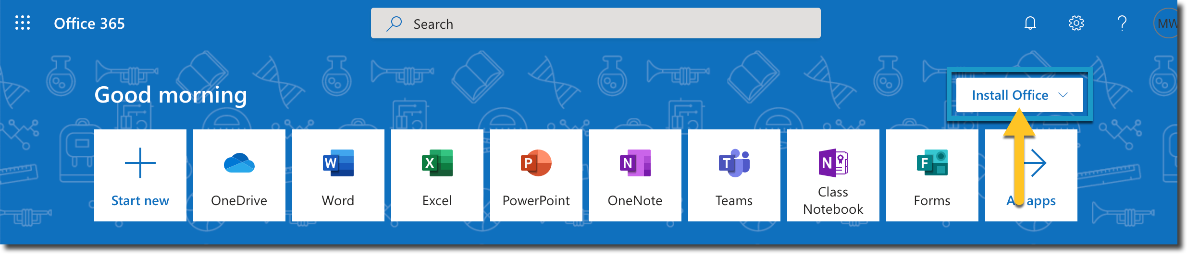Open notifications via the bell icon

pos(1030,23)
